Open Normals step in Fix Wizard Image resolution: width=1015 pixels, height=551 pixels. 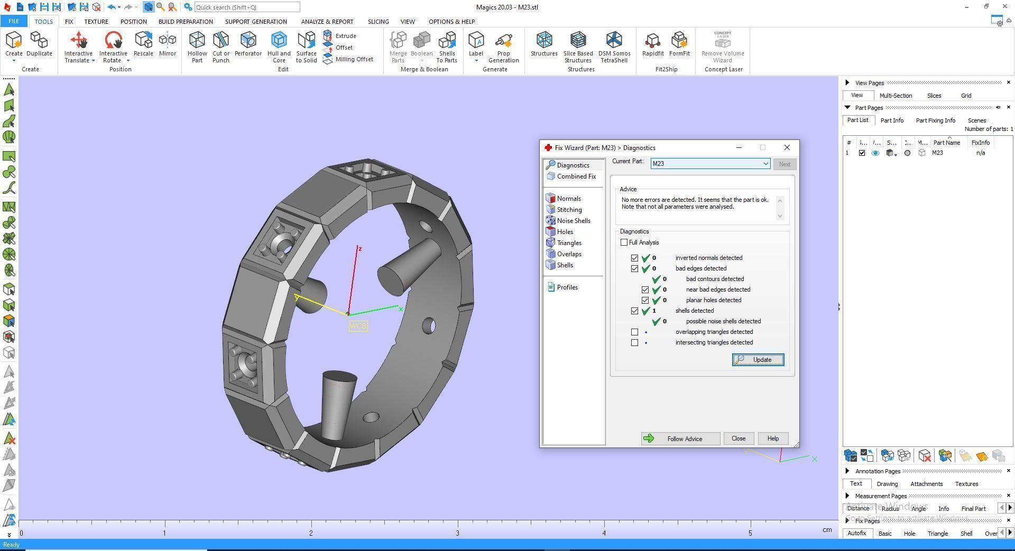click(564, 199)
